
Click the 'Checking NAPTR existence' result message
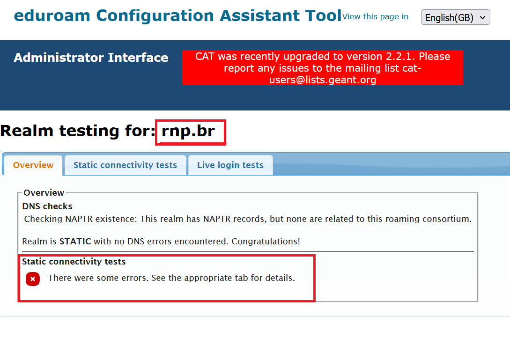(247, 219)
